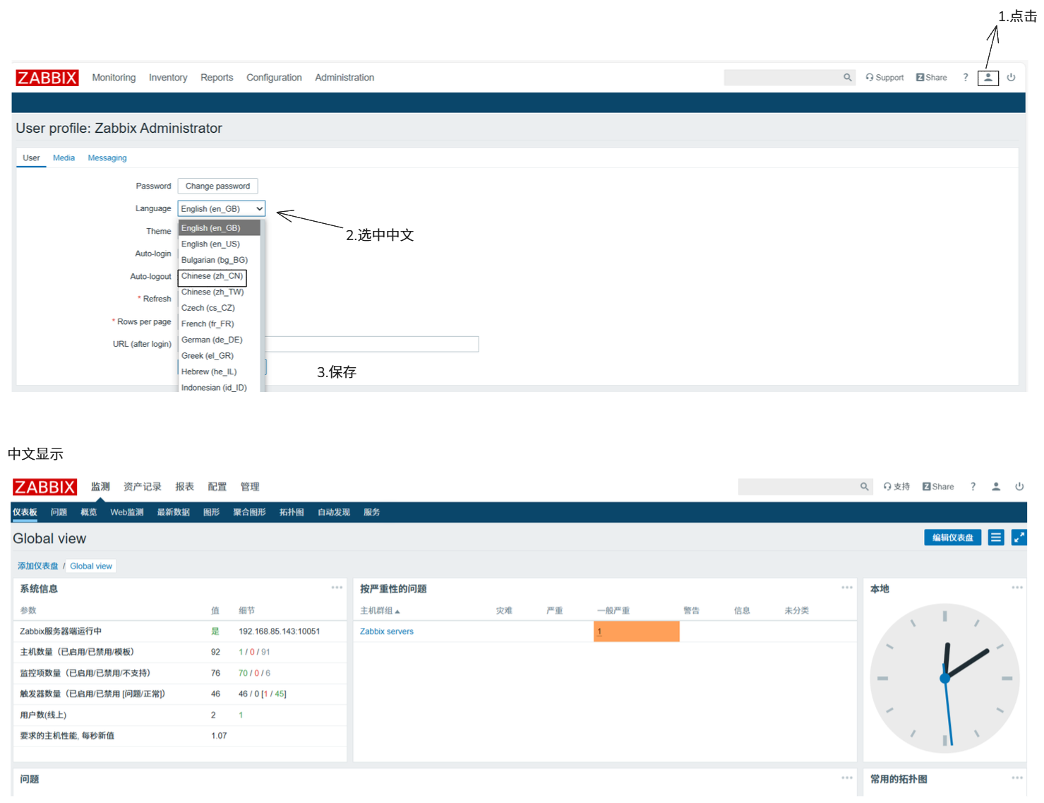Image resolution: width=1044 pixels, height=803 pixels.
Task: Click the user profile icon in Chinese header
Action: (996, 487)
